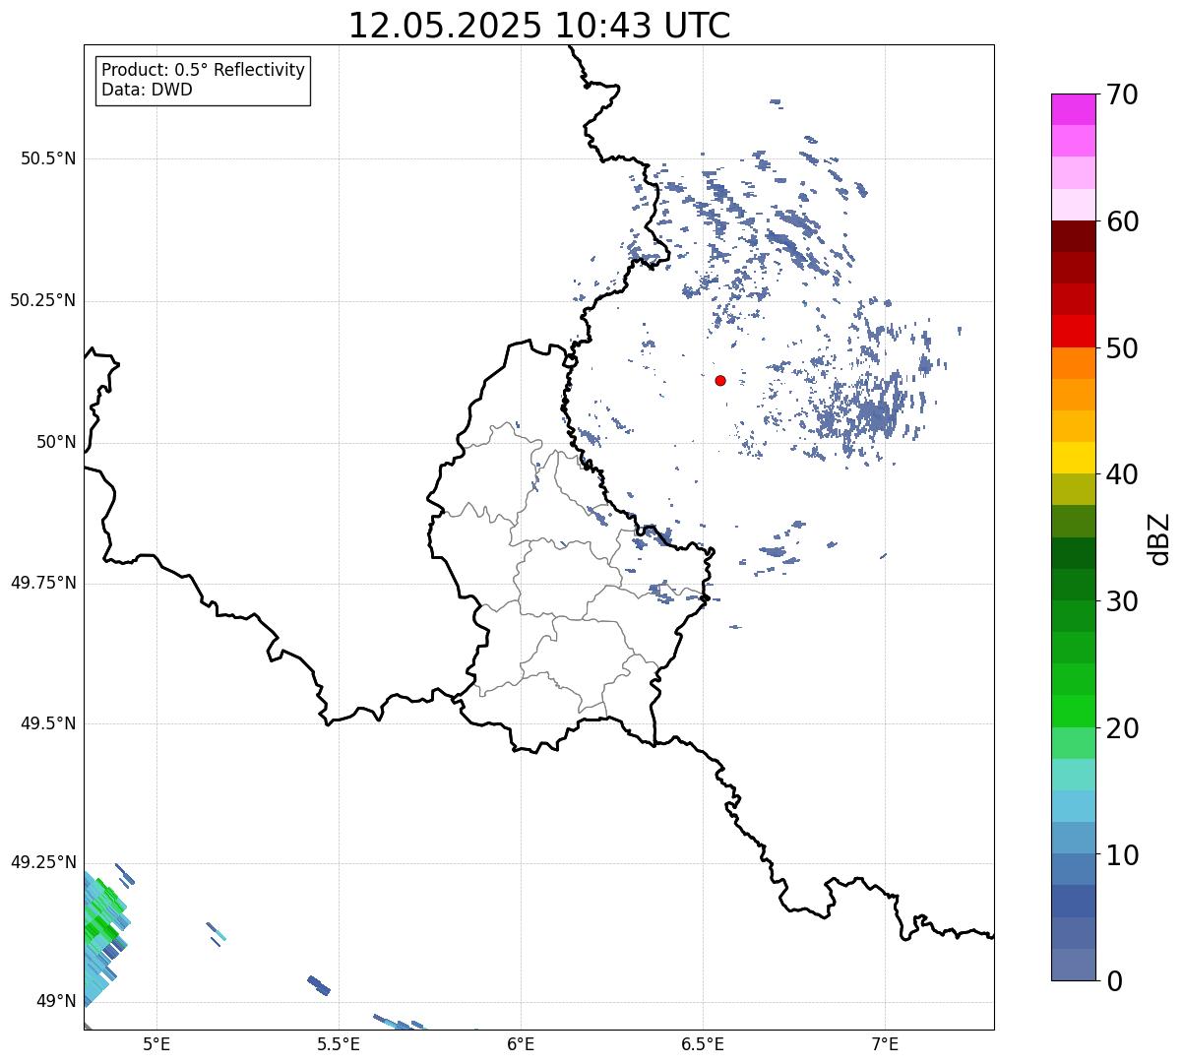
Task: Click the dBZ colorbar axis label
Action: [x=1159, y=537]
